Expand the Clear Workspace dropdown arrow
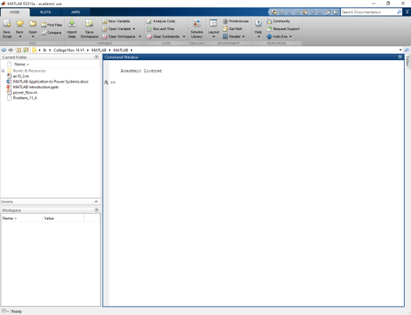Image resolution: width=411 pixels, height=315 pixels. click(x=140, y=36)
